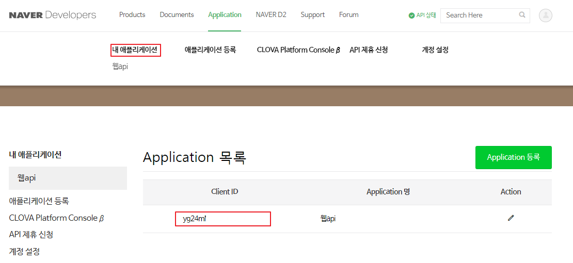573x263 pixels.
Task: Select 웹api in the left sidebar
Action: [68, 178]
